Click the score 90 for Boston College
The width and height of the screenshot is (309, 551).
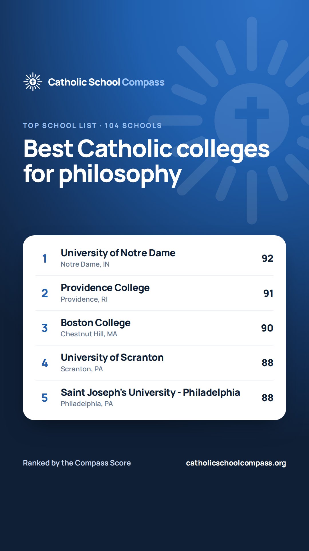(x=267, y=328)
